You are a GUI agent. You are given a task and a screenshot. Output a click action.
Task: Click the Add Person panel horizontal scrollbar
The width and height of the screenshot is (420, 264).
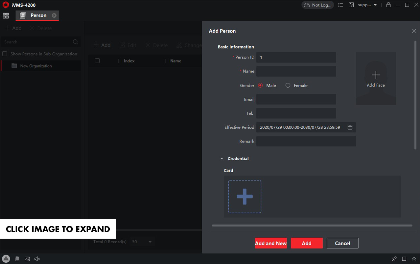(x=312, y=225)
